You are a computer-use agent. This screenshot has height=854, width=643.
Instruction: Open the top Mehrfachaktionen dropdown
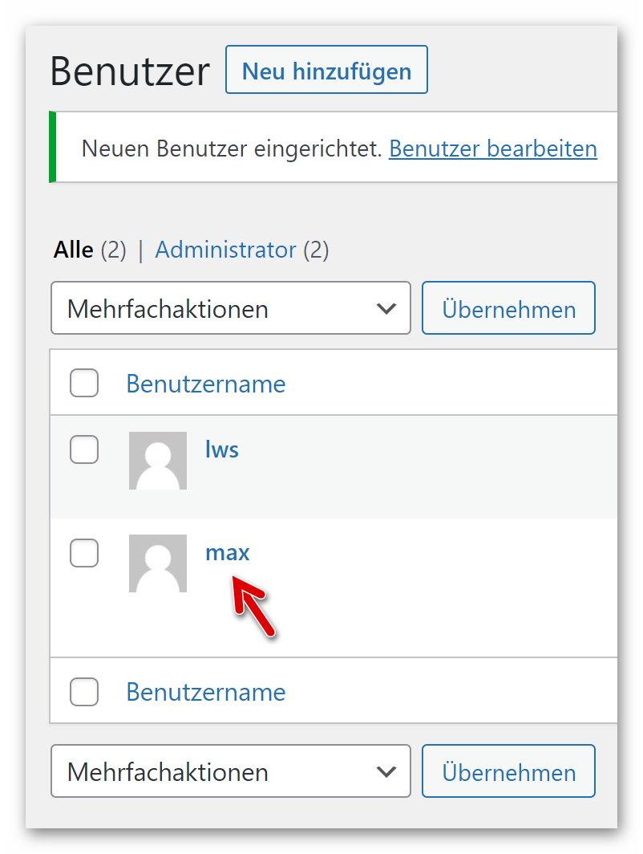pyautogui.click(x=231, y=308)
